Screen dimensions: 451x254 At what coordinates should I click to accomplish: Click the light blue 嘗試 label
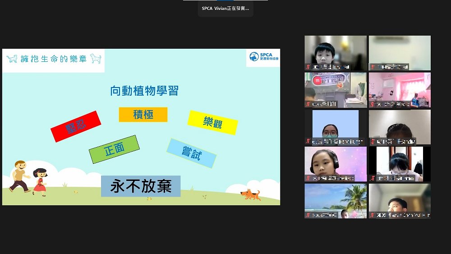[x=191, y=153]
